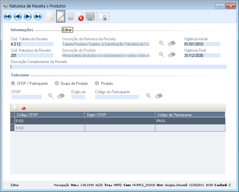Clear Descrição do Produto with eraser
The width and height of the screenshot is (239, 192).
pyautogui.click(x=172, y=55)
